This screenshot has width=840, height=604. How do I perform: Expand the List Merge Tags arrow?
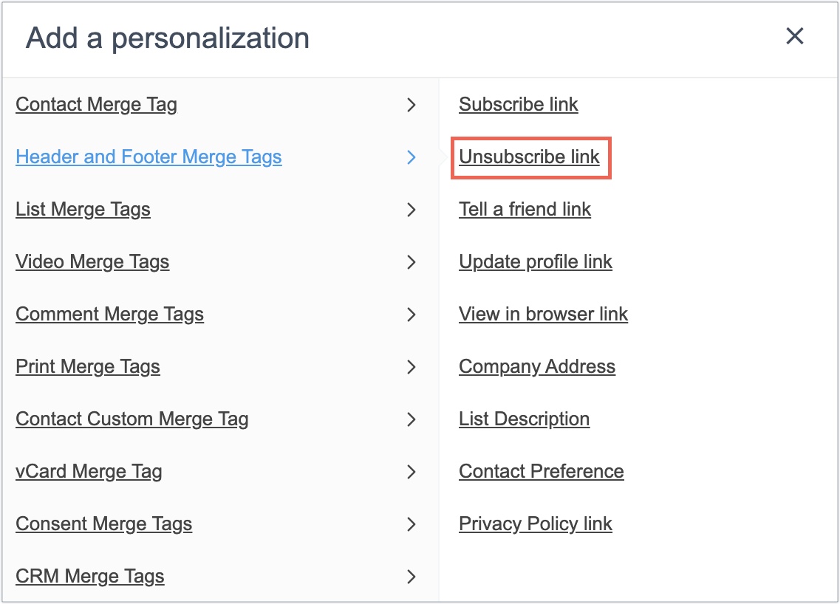[x=412, y=210]
